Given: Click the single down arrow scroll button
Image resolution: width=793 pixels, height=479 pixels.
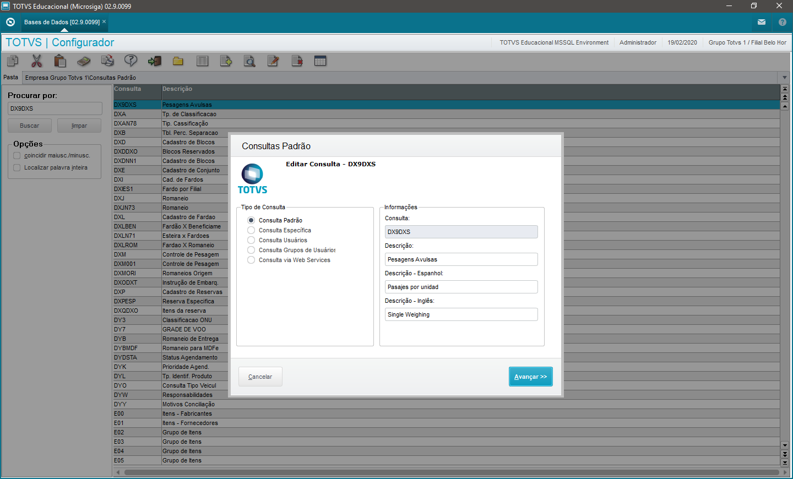Looking at the screenshot, I should tap(785, 445).
